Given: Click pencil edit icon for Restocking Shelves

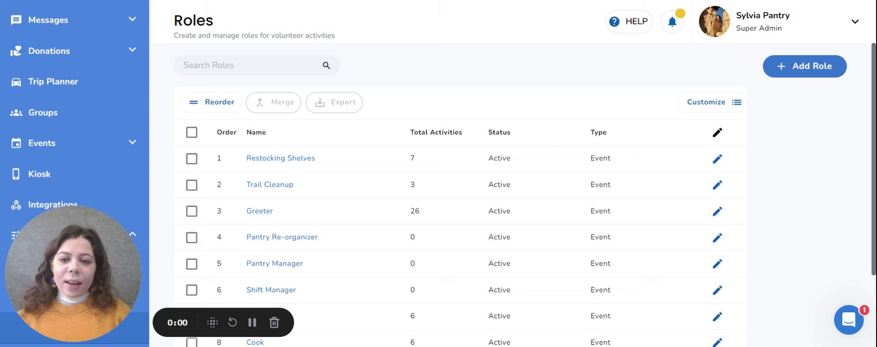Looking at the screenshot, I should (x=717, y=159).
